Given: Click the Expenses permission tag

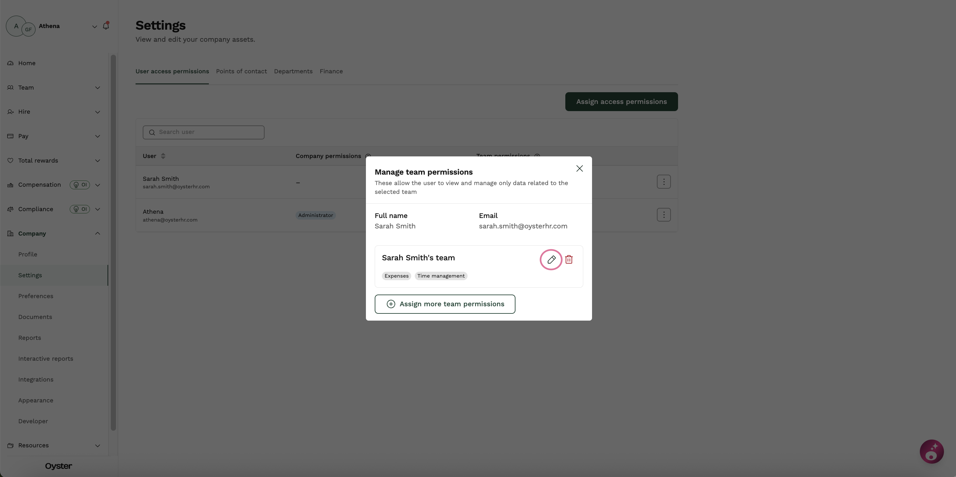Looking at the screenshot, I should [396, 276].
